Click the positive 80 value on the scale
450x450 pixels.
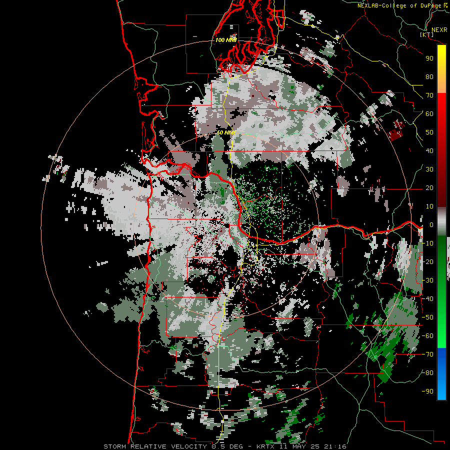coord(429,77)
